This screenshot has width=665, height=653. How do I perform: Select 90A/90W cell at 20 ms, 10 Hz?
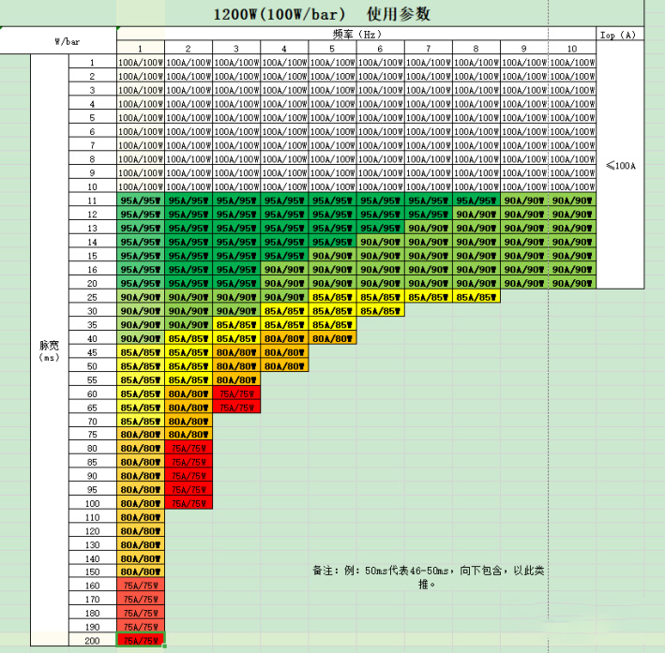tap(572, 283)
